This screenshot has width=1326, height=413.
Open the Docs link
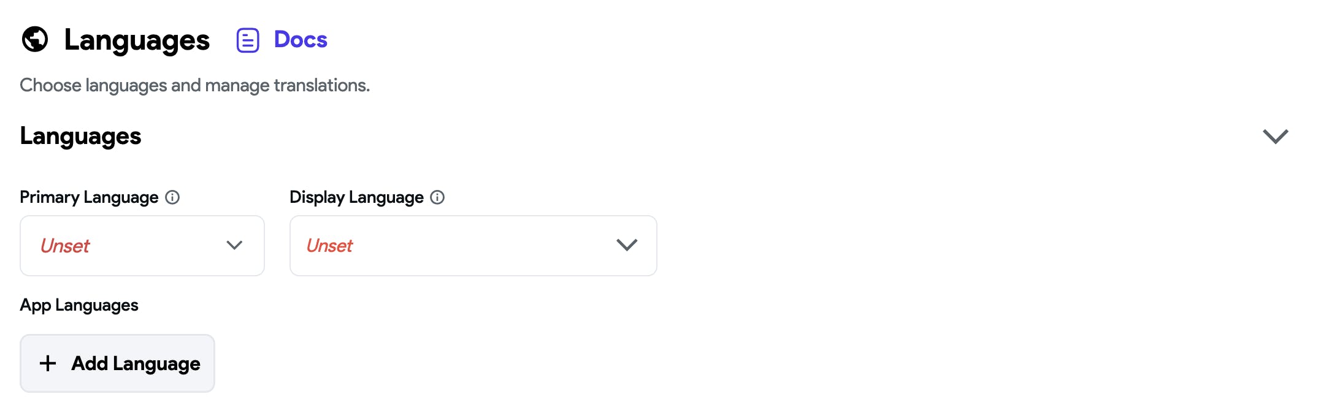click(x=301, y=40)
